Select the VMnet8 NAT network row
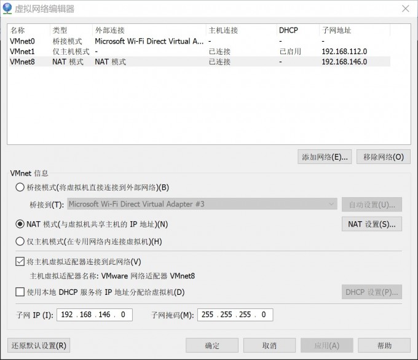Image resolution: width=418 pixels, height=360 pixels. 22,61
